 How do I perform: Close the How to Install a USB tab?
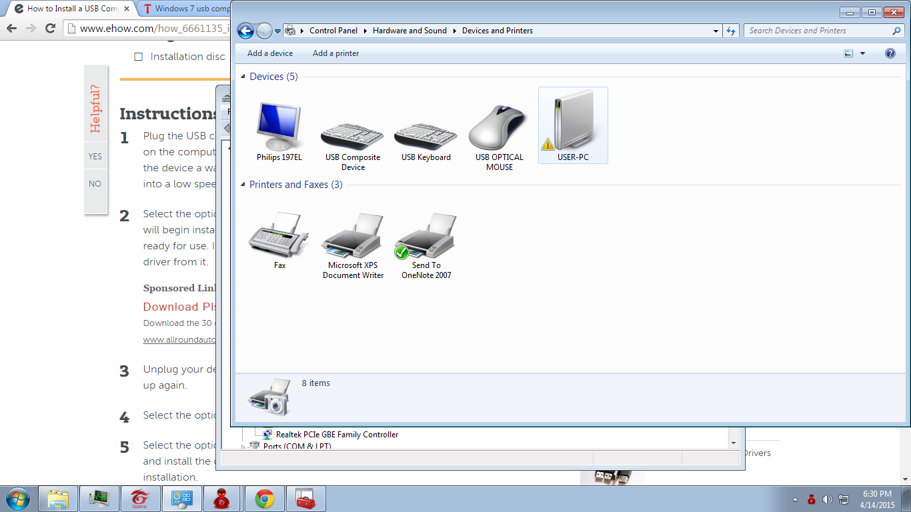coord(128,9)
